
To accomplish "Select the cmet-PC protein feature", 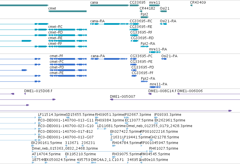I will click(68, 65).
